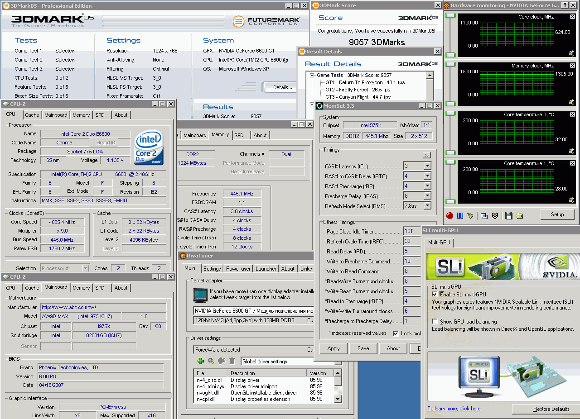Click About button in MemSet
This screenshot has width=580, height=419.
pos(393,348)
